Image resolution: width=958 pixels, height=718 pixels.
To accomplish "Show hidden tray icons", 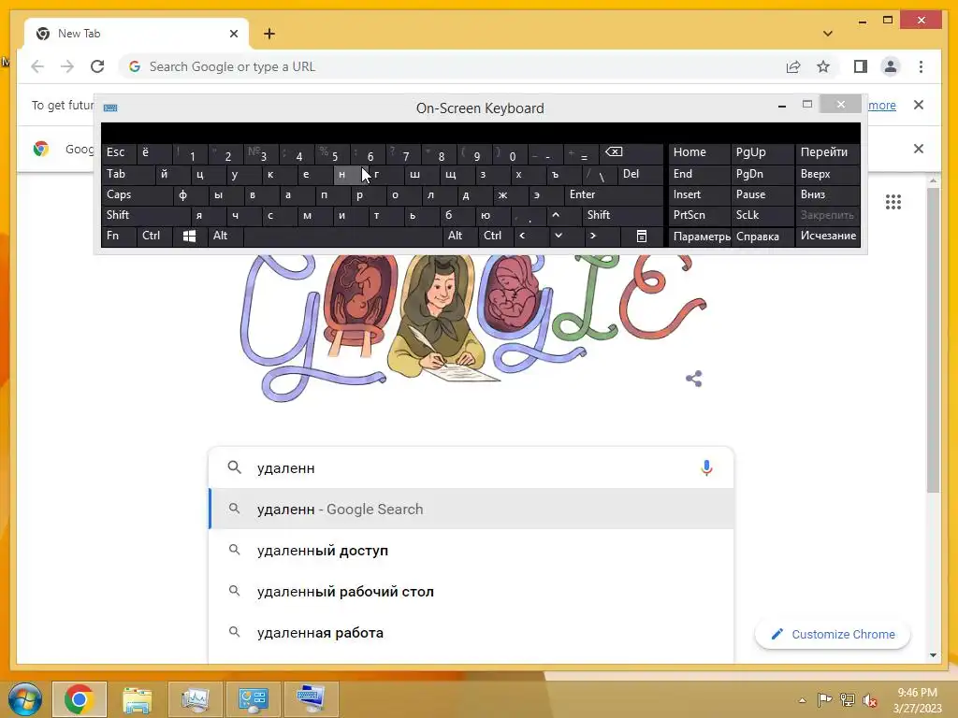I will [x=802, y=700].
